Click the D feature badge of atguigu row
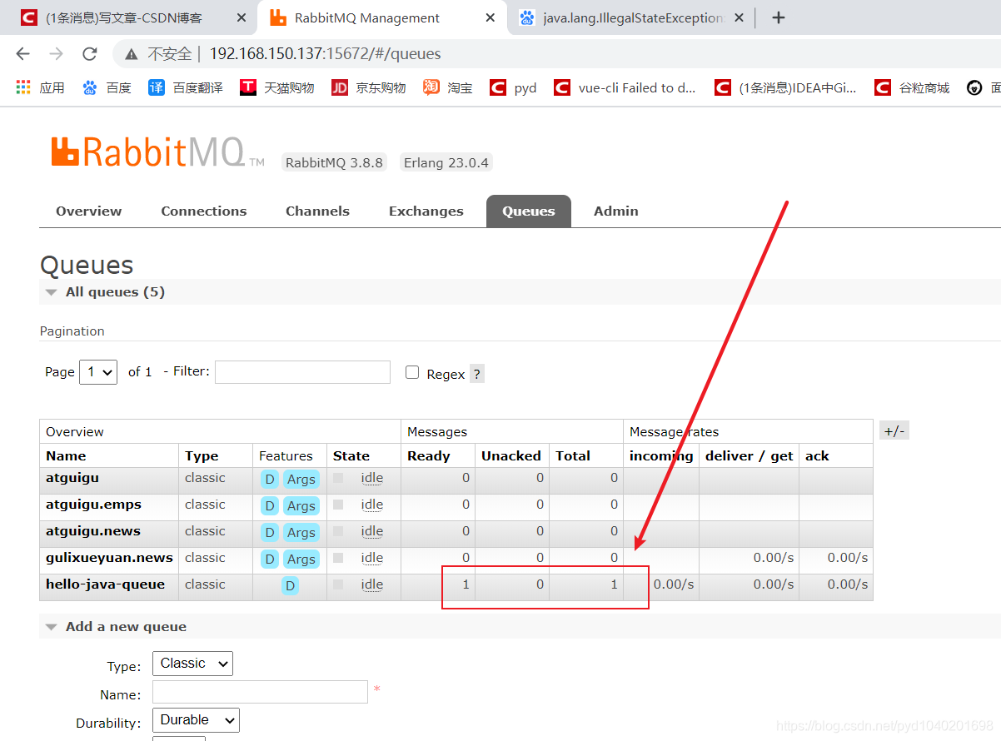The image size is (1001, 741). (x=269, y=479)
